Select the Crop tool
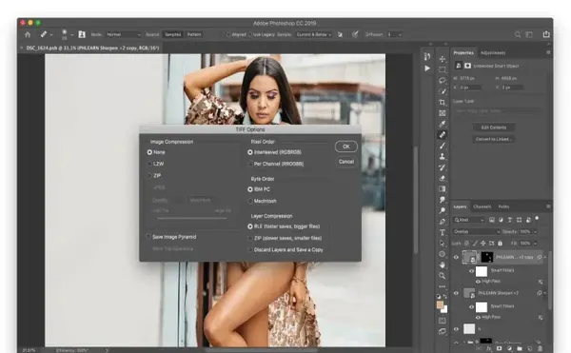 point(443,102)
